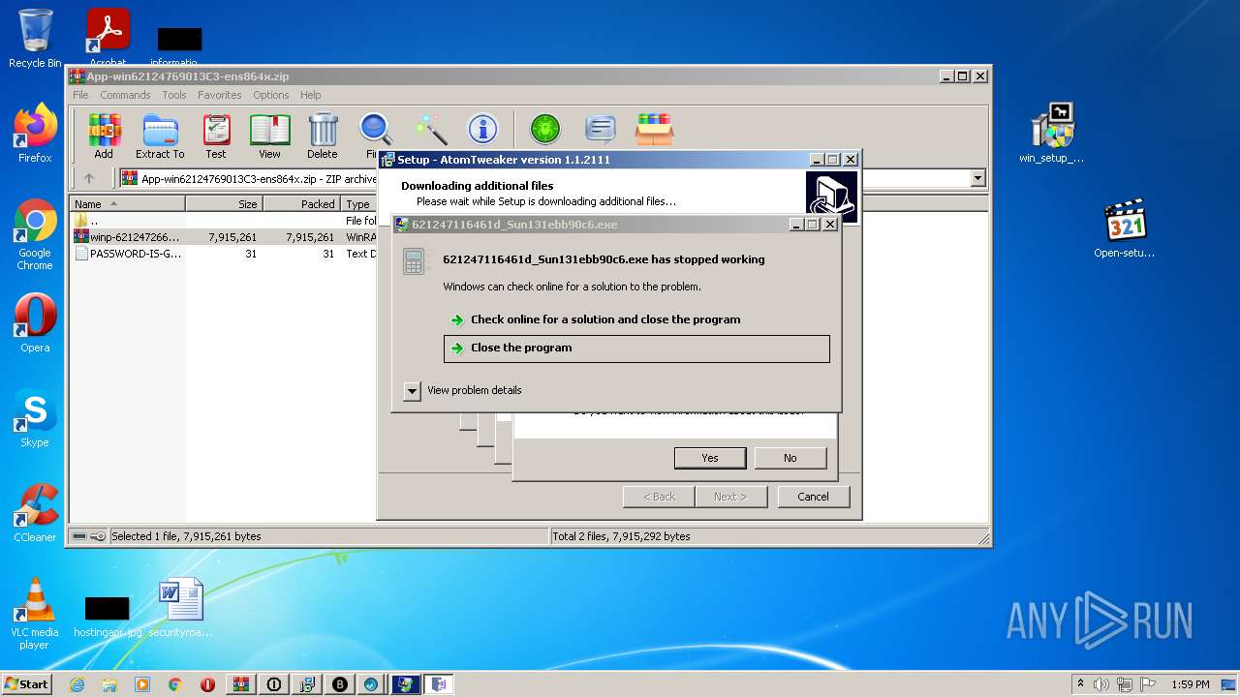Click the SFX boxed books icon
The image size is (1240, 697).
(x=655, y=130)
